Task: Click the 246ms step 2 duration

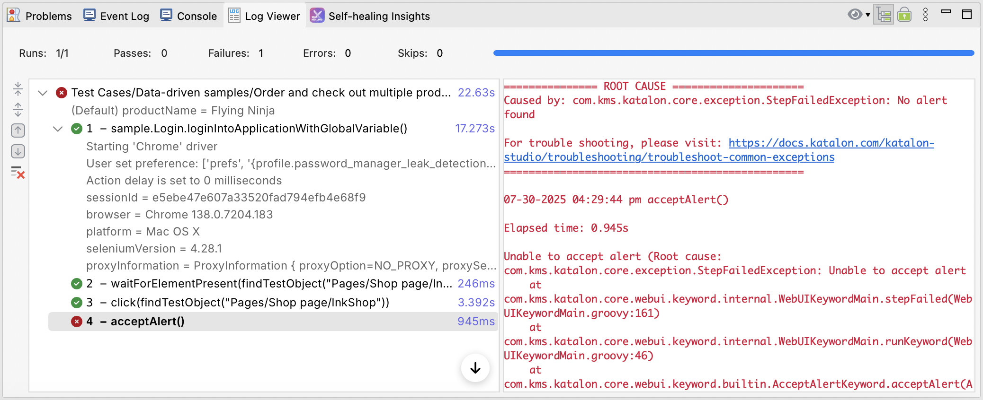Action: point(476,284)
